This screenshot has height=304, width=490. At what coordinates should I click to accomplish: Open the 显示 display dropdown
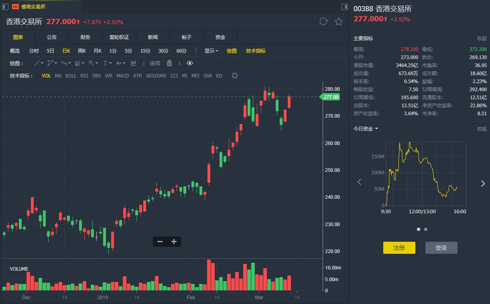tap(211, 51)
